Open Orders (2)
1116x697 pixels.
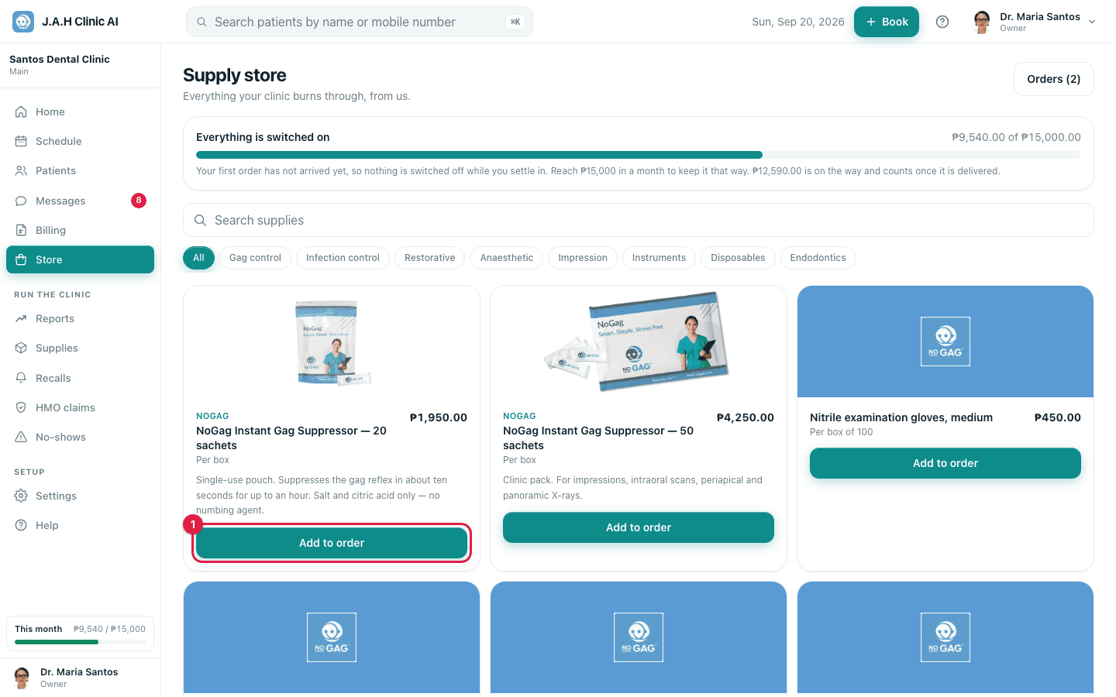(1054, 79)
